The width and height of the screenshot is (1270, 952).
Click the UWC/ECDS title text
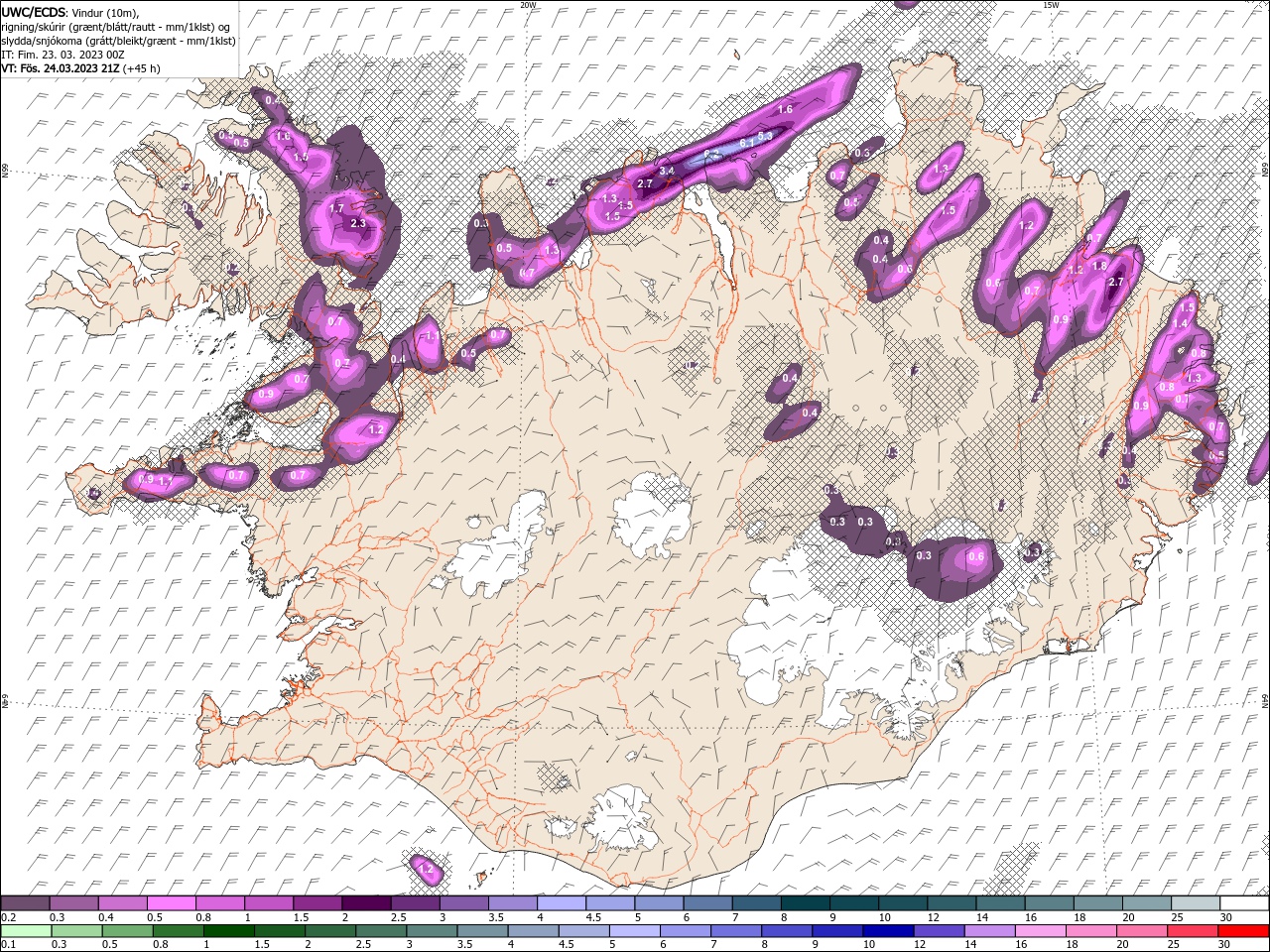(36, 12)
